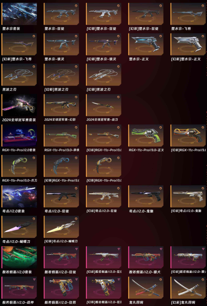
Task: Open the 般若假面//2.0套装 bundle
Action: pos(19,257)
